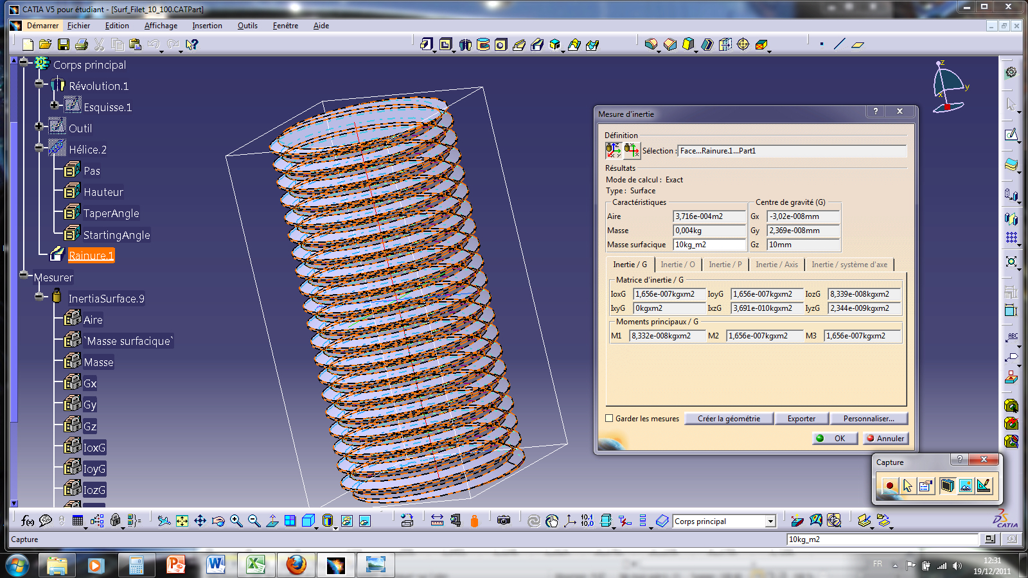This screenshot has height=578, width=1028.
Task: Click the Select mode arrow in Capture toolbar
Action: 907,486
